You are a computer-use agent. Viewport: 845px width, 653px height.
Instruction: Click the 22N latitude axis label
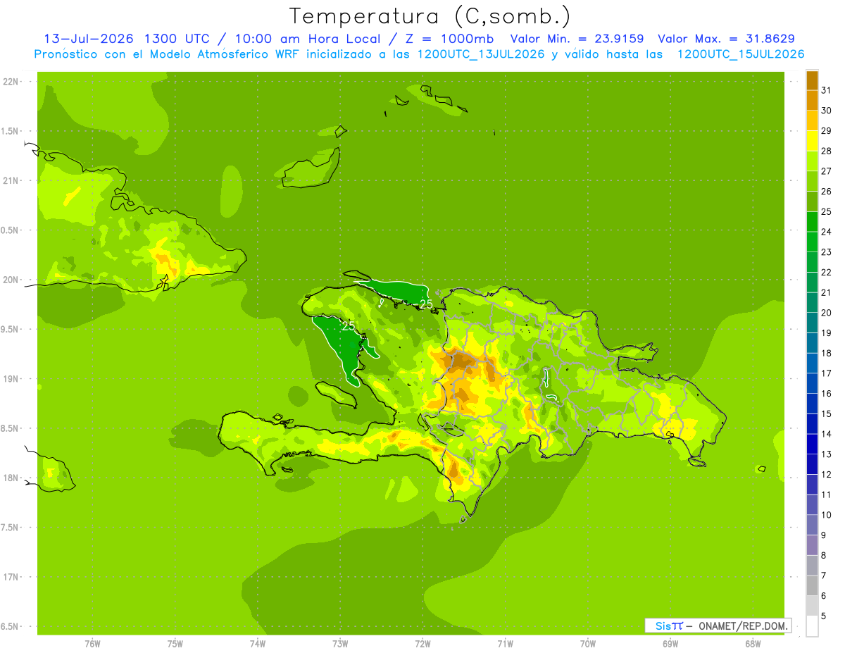(x=11, y=81)
